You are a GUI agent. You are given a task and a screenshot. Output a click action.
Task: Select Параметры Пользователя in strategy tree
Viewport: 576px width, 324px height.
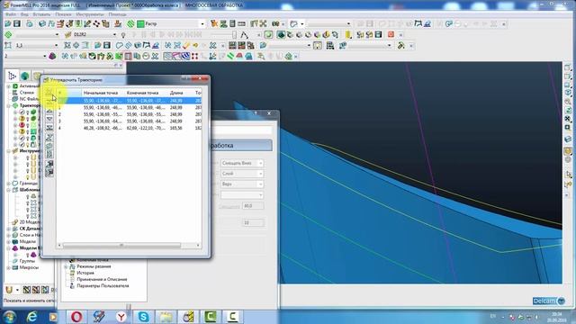pos(103,285)
